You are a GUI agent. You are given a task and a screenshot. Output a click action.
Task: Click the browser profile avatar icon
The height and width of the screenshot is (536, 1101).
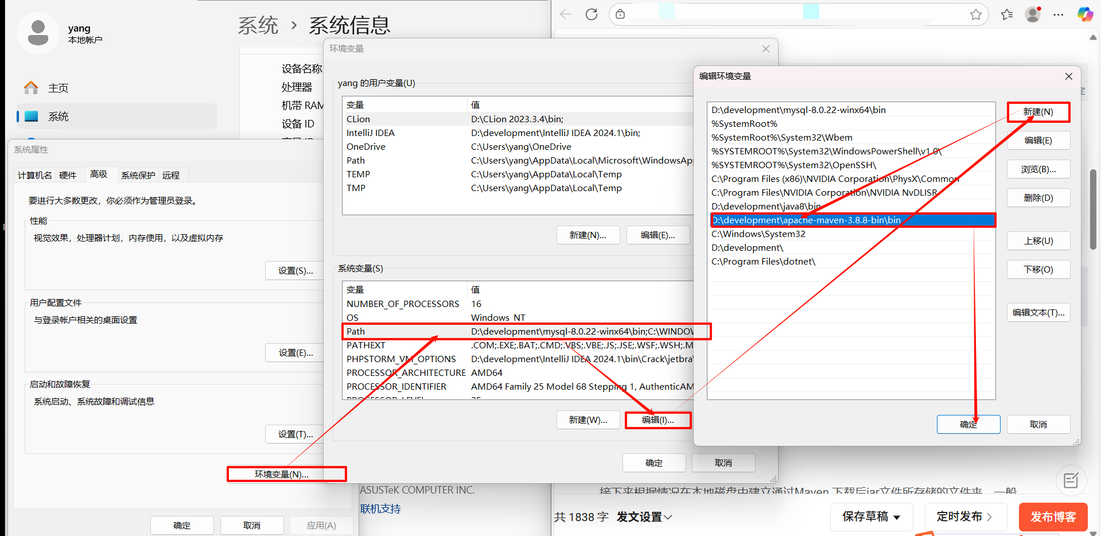tap(1033, 14)
